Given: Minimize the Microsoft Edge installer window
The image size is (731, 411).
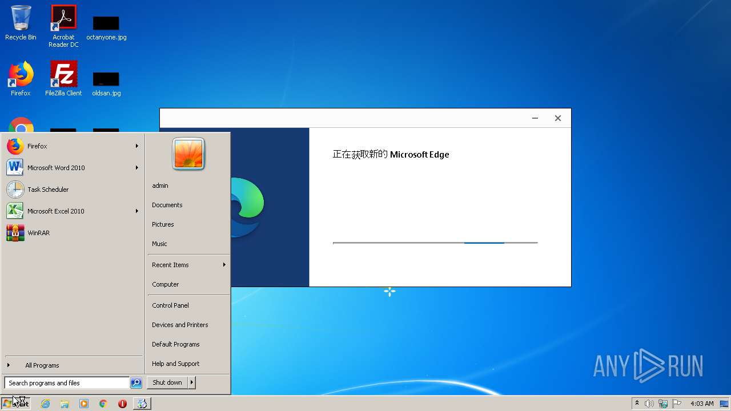Looking at the screenshot, I should click(x=535, y=118).
